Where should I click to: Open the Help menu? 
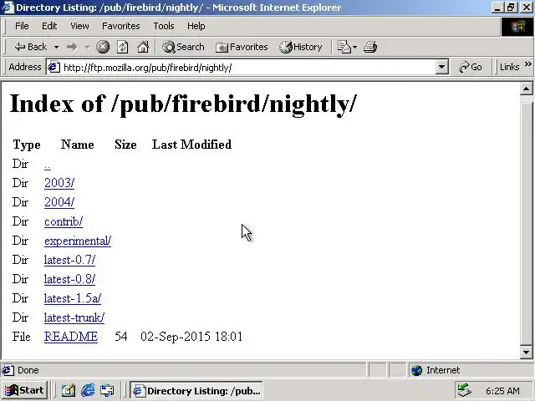coord(196,26)
